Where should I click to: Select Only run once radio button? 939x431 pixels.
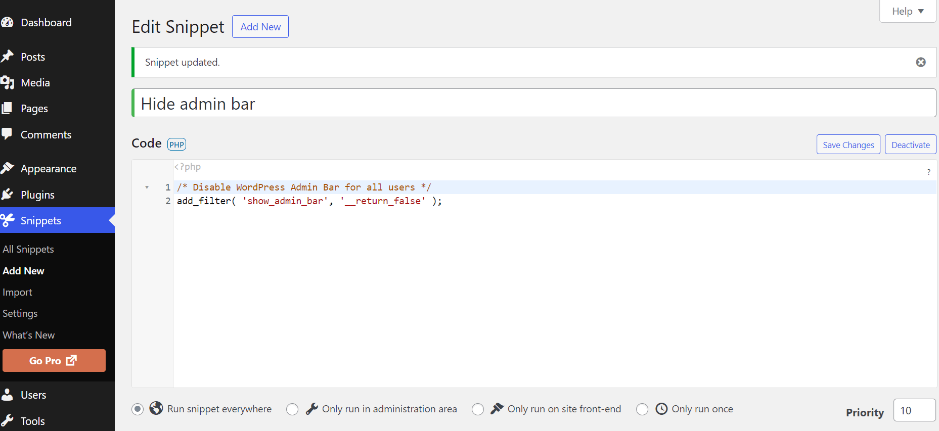(x=642, y=409)
